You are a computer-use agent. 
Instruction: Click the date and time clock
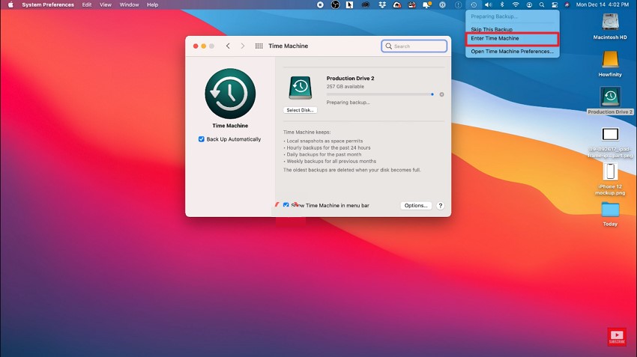pyautogui.click(x=603, y=5)
